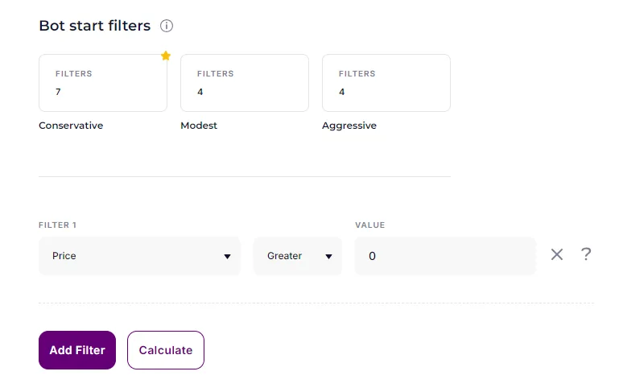Image resolution: width=623 pixels, height=392 pixels.
Task: Click the gold star on the Conservative preset
Action: coord(166,56)
